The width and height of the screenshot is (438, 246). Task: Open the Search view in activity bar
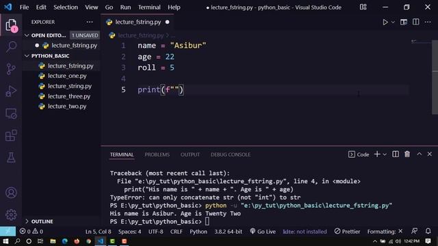tap(11, 46)
